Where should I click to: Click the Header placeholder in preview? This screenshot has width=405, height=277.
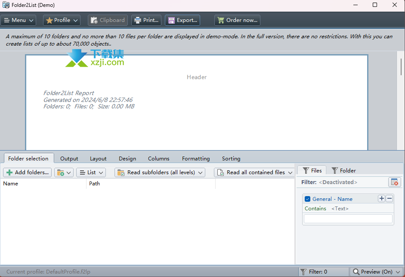pos(197,77)
